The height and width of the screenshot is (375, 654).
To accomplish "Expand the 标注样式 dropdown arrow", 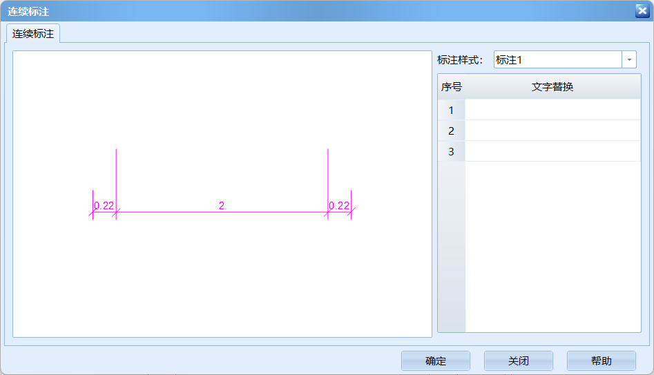I will (x=629, y=60).
